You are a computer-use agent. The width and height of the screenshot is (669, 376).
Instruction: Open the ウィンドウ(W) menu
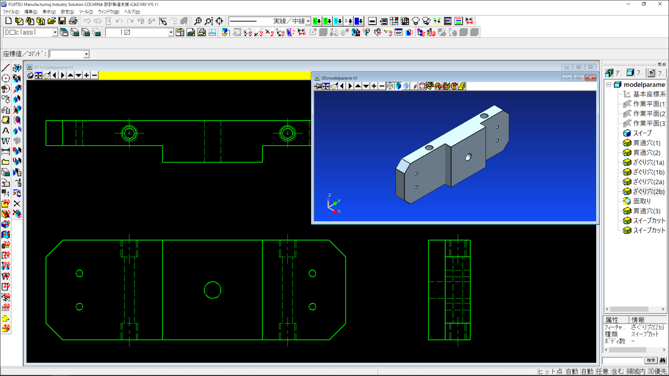108,12
